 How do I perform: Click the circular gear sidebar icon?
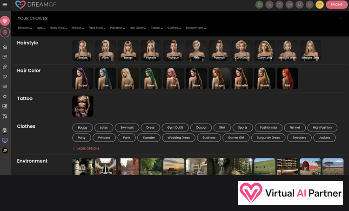tap(5, 33)
